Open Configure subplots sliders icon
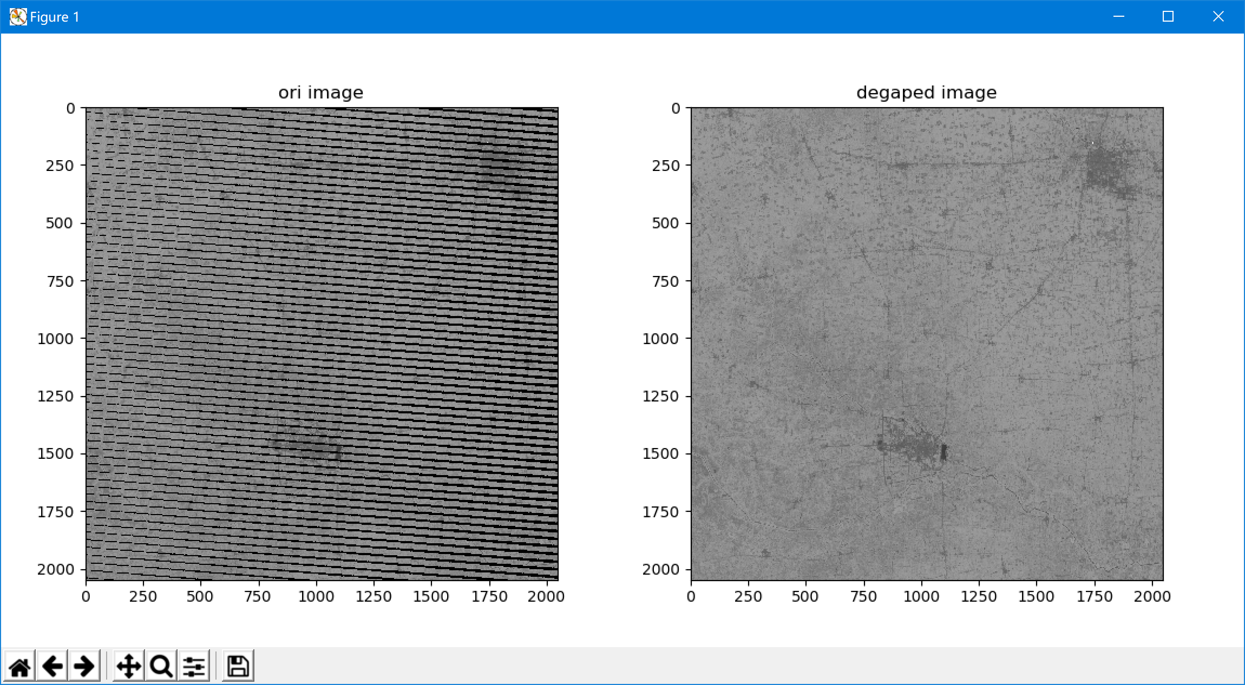 point(193,666)
